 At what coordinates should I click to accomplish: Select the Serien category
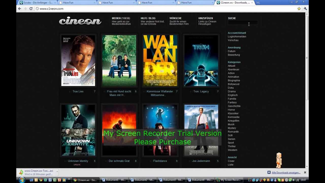click(x=231, y=139)
